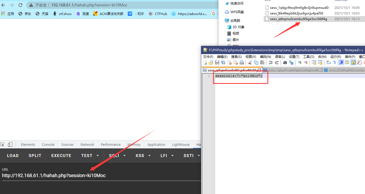
Task: Redo edit in Notepad++ toolbar
Action: pyautogui.click(x=277, y=62)
